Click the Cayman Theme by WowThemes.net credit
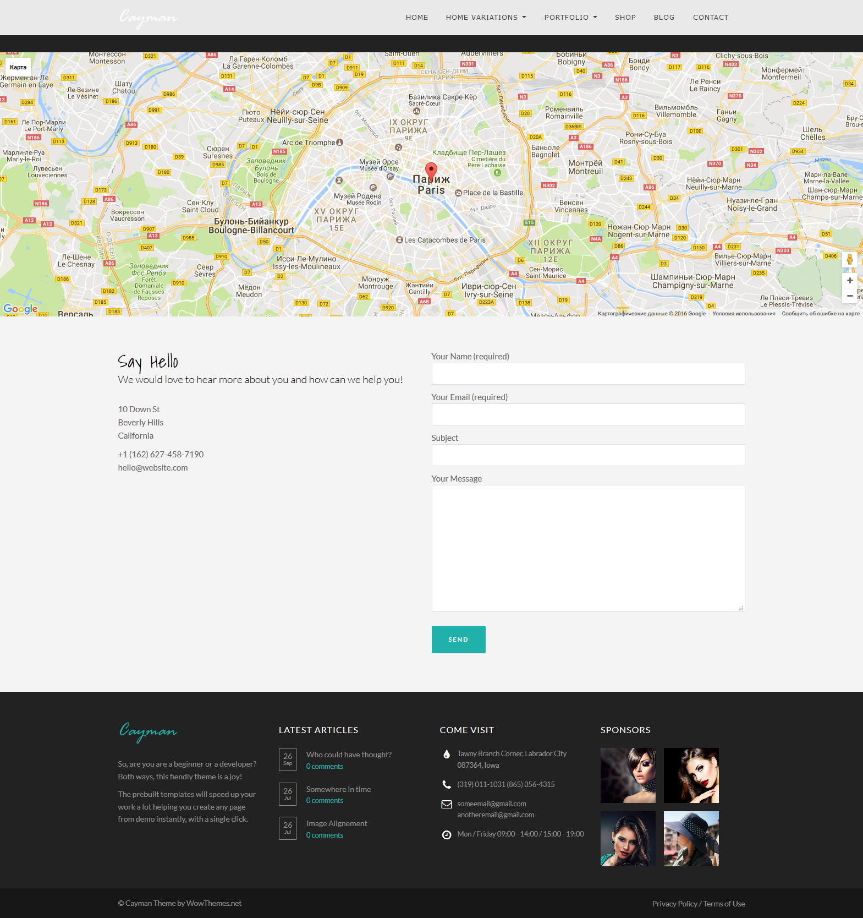The image size is (863, 918). coord(180,904)
